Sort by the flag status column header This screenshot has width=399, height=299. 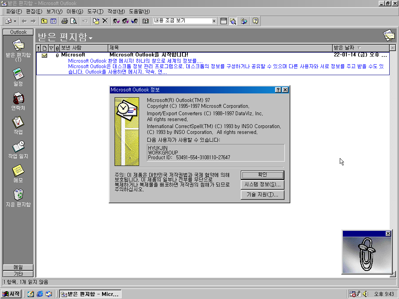pos(51,48)
